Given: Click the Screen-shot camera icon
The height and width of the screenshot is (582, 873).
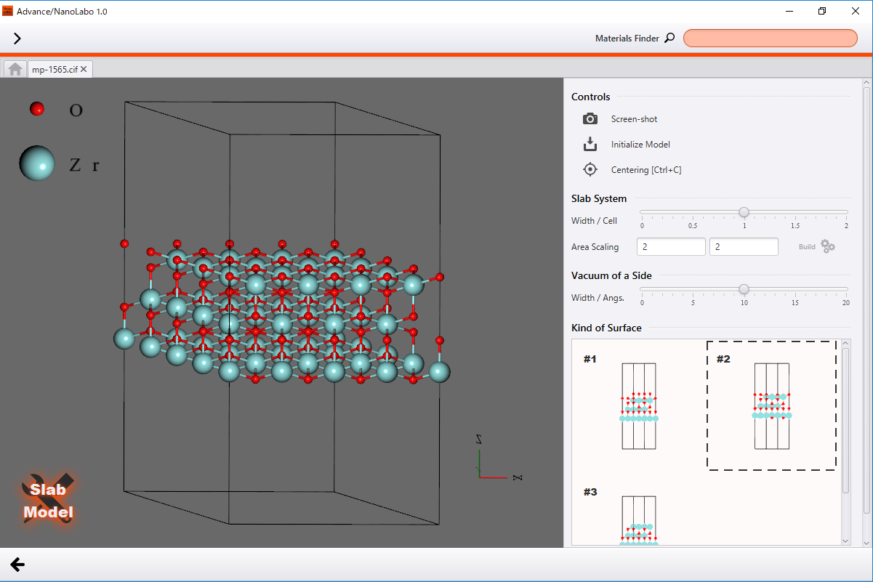Looking at the screenshot, I should tap(590, 118).
